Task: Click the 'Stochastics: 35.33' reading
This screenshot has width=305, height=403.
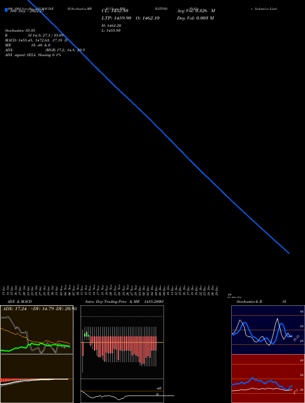Action: [x=20, y=31]
